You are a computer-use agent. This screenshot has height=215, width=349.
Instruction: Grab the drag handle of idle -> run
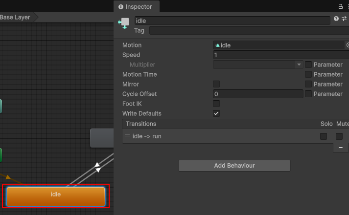(x=127, y=136)
